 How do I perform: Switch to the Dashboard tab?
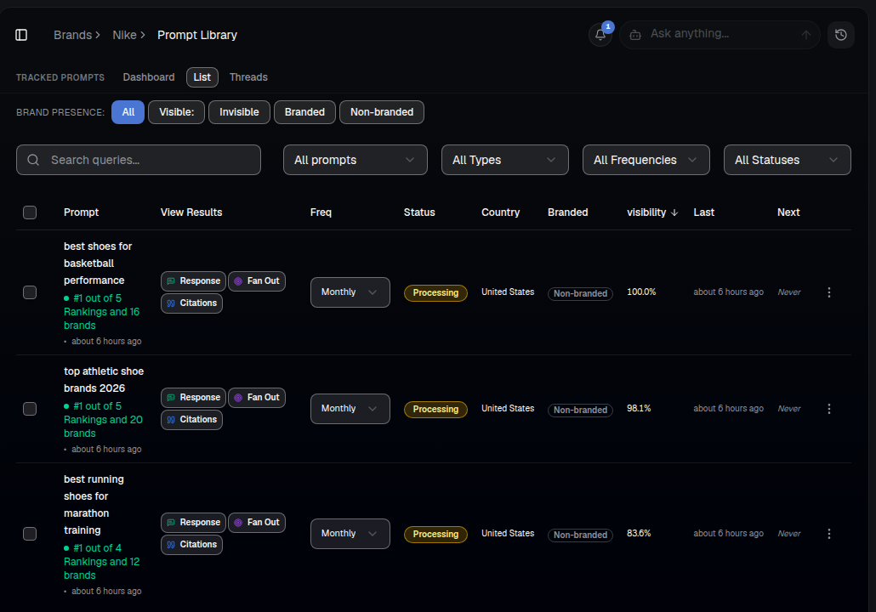[149, 77]
